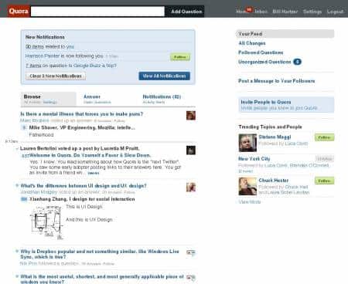Open Inbox in the top navigation
348x284 pixels.
261,12
